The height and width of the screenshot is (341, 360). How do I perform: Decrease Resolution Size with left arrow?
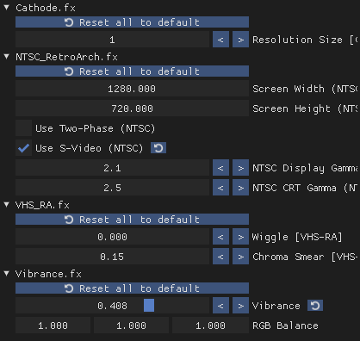[220, 40]
